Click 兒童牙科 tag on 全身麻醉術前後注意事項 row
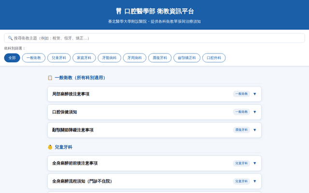The height and width of the screenshot is (193, 309). tap(241, 163)
